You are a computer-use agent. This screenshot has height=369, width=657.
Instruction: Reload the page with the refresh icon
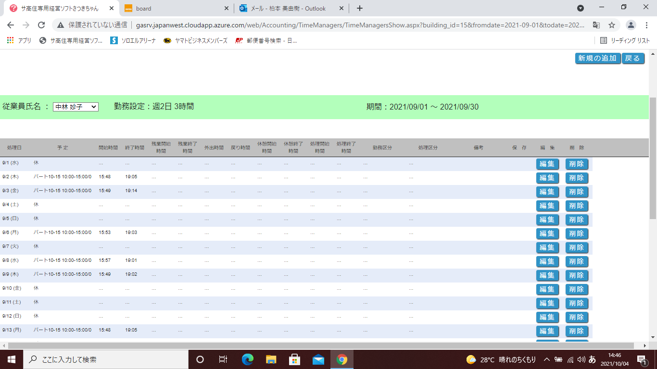41,25
